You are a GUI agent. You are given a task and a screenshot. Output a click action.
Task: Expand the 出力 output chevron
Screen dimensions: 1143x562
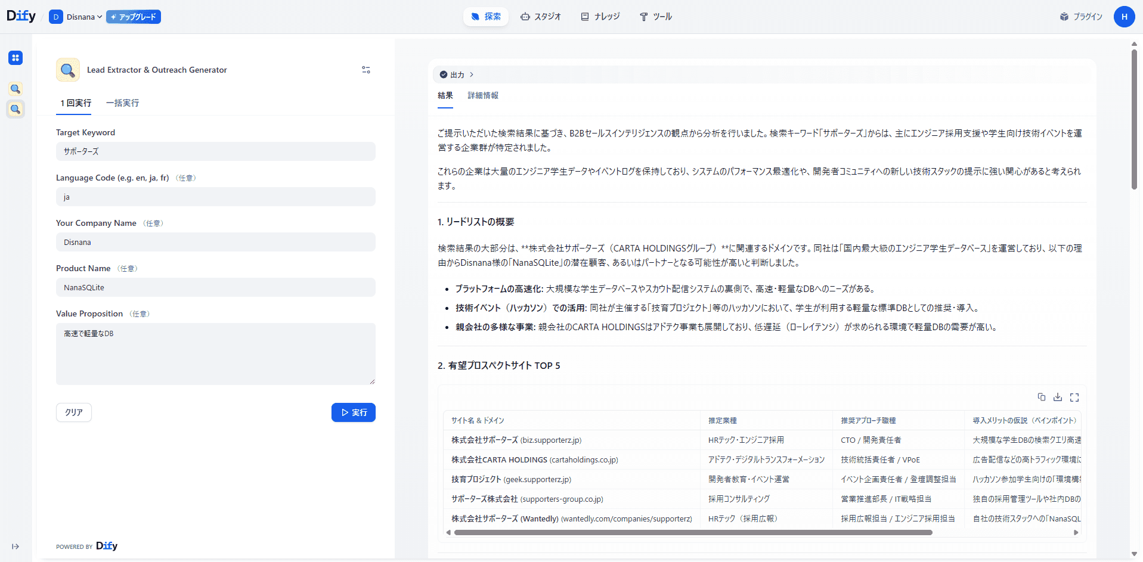pyautogui.click(x=472, y=74)
